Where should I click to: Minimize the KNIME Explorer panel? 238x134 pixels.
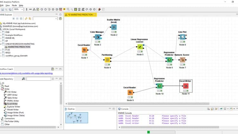56,14
